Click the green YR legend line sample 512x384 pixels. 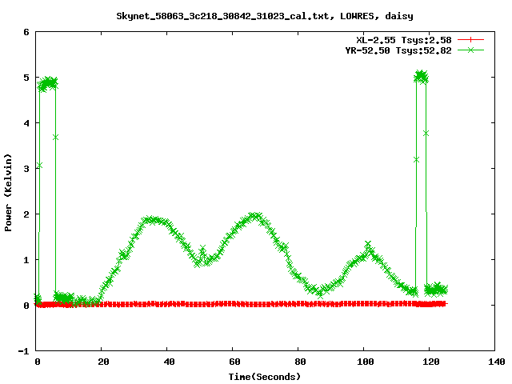coord(470,50)
